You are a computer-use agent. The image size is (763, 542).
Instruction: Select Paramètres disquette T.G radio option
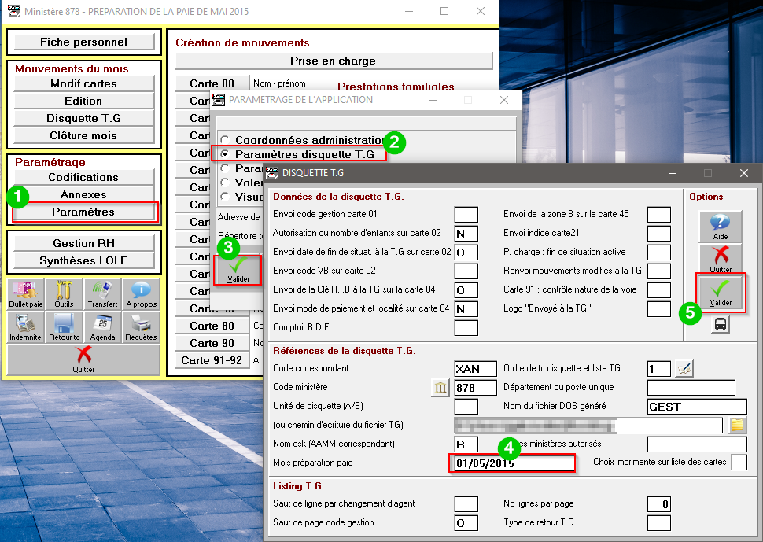224,154
